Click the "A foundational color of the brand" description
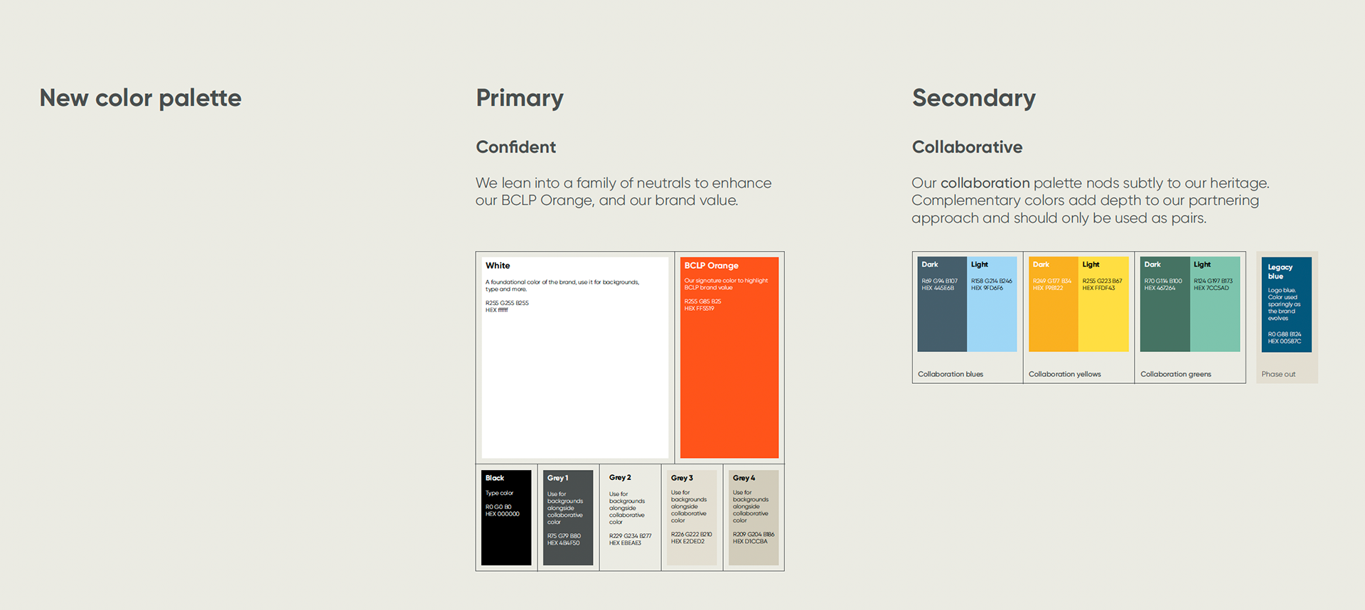The height and width of the screenshot is (610, 1365). 562,286
